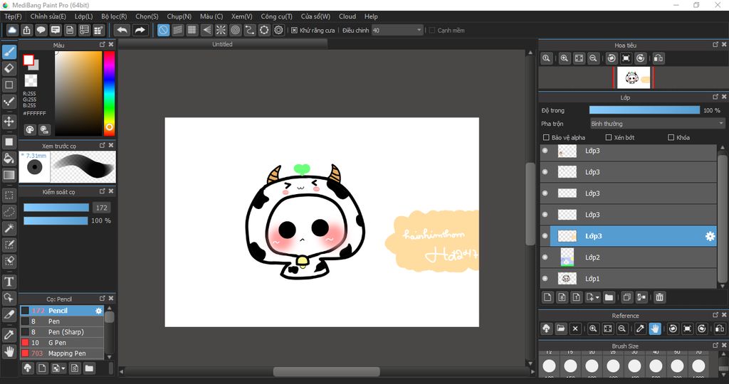Pop out the Lớp layer panel

(715, 97)
